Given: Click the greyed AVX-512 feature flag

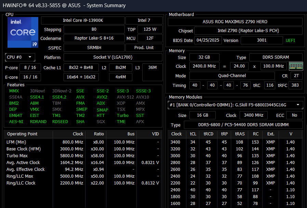Looking at the screenshot, I should (x=125, y=97).
